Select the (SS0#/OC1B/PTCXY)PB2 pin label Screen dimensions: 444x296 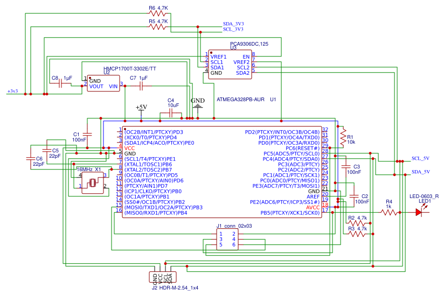[x=155, y=202]
